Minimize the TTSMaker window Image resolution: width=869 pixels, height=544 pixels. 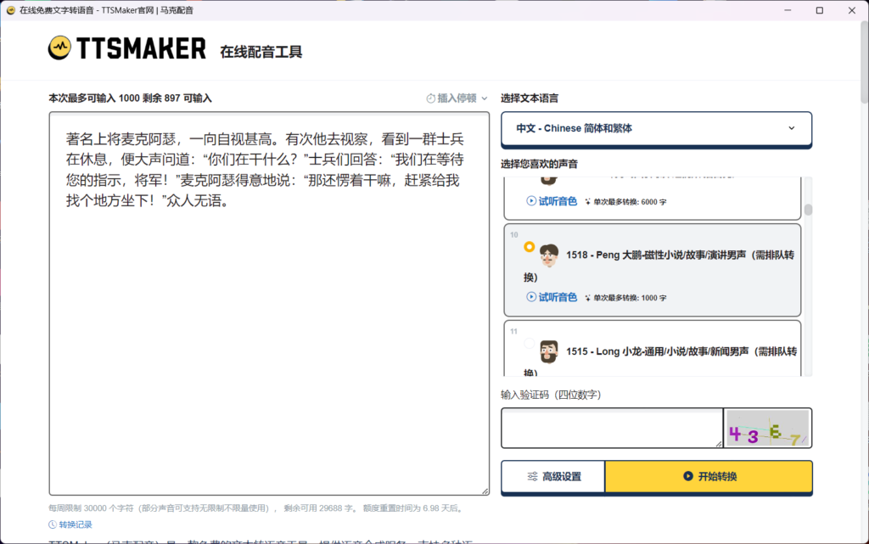point(788,10)
